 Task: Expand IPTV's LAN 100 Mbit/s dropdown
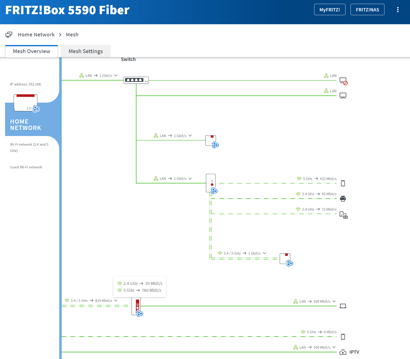point(334,347)
